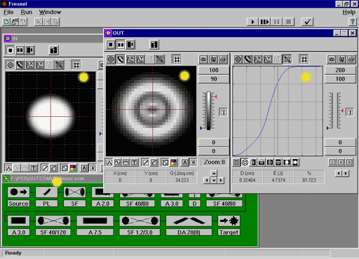The image size is (359, 259).
Task: Click the A 7.5 amplifier label
Action: [x=95, y=232]
